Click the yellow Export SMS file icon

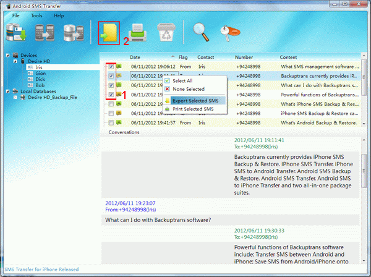[x=109, y=33]
